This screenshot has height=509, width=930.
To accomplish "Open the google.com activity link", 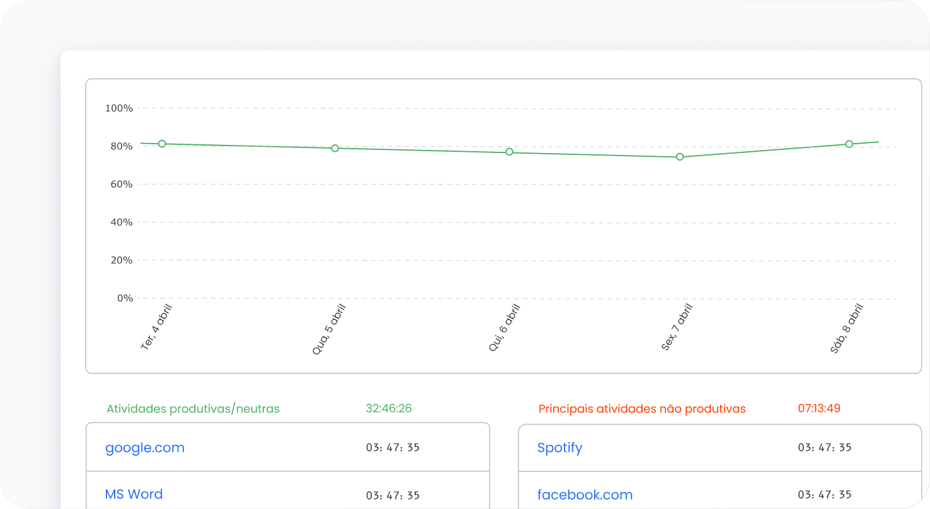I will [145, 448].
